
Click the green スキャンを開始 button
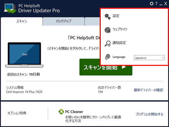click(106, 67)
